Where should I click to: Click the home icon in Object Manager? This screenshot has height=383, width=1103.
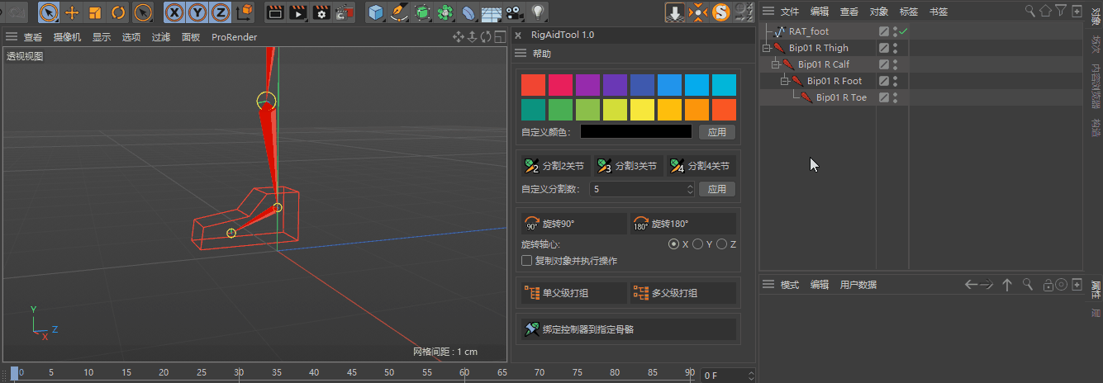[1045, 11]
